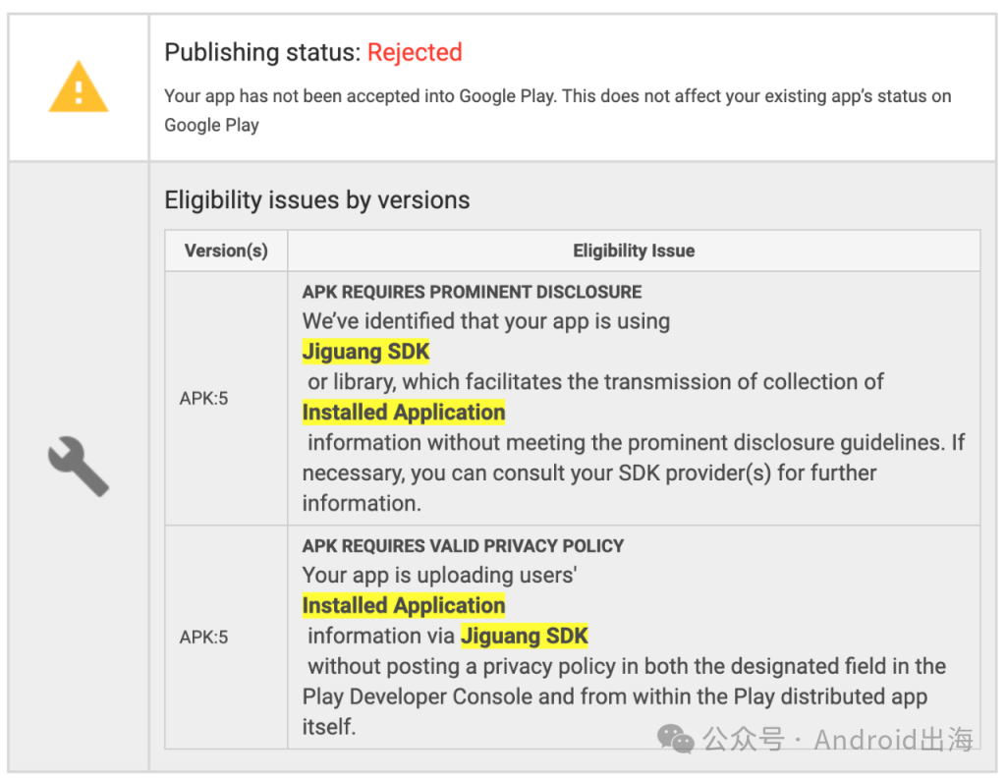Select the Eligibility Issue column header

click(x=634, y=251)
